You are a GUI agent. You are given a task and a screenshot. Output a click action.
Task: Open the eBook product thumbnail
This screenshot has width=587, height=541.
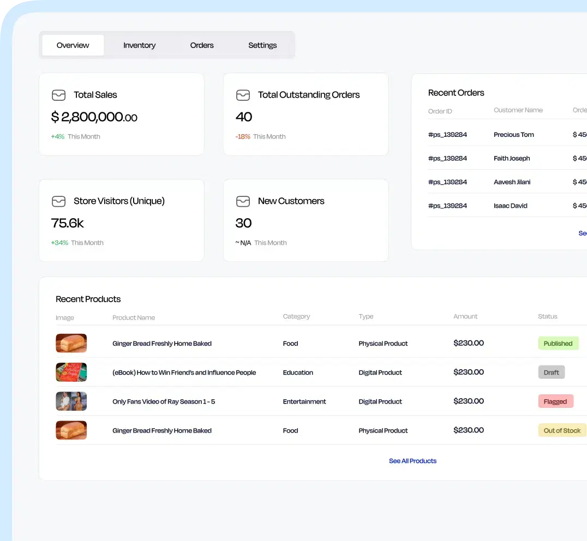pyautogui.click(x=71, y=372)
